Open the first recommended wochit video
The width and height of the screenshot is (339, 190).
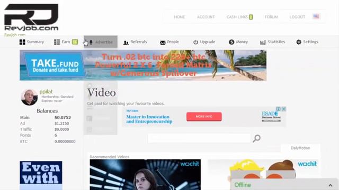(145, 175)
